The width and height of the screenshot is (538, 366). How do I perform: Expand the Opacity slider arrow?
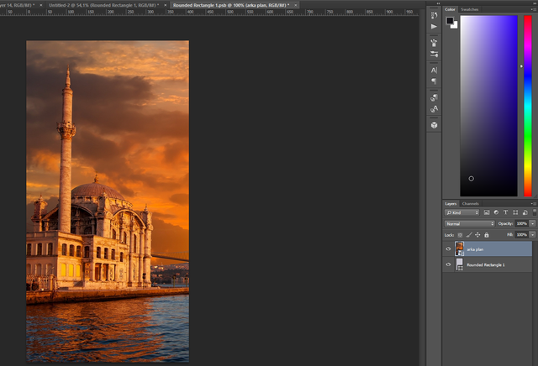532,224
